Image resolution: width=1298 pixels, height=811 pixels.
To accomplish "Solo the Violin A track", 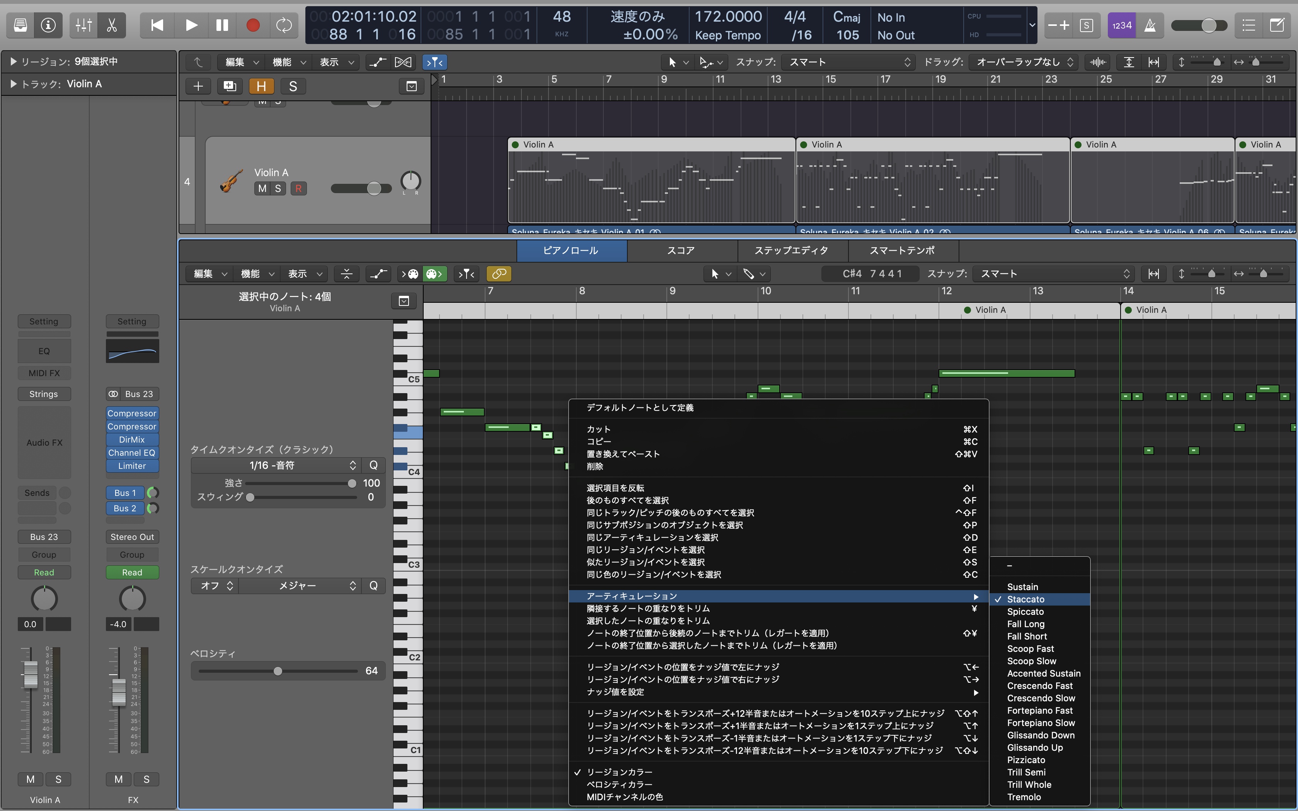I will pyautogui.click(x=278, y=188).
